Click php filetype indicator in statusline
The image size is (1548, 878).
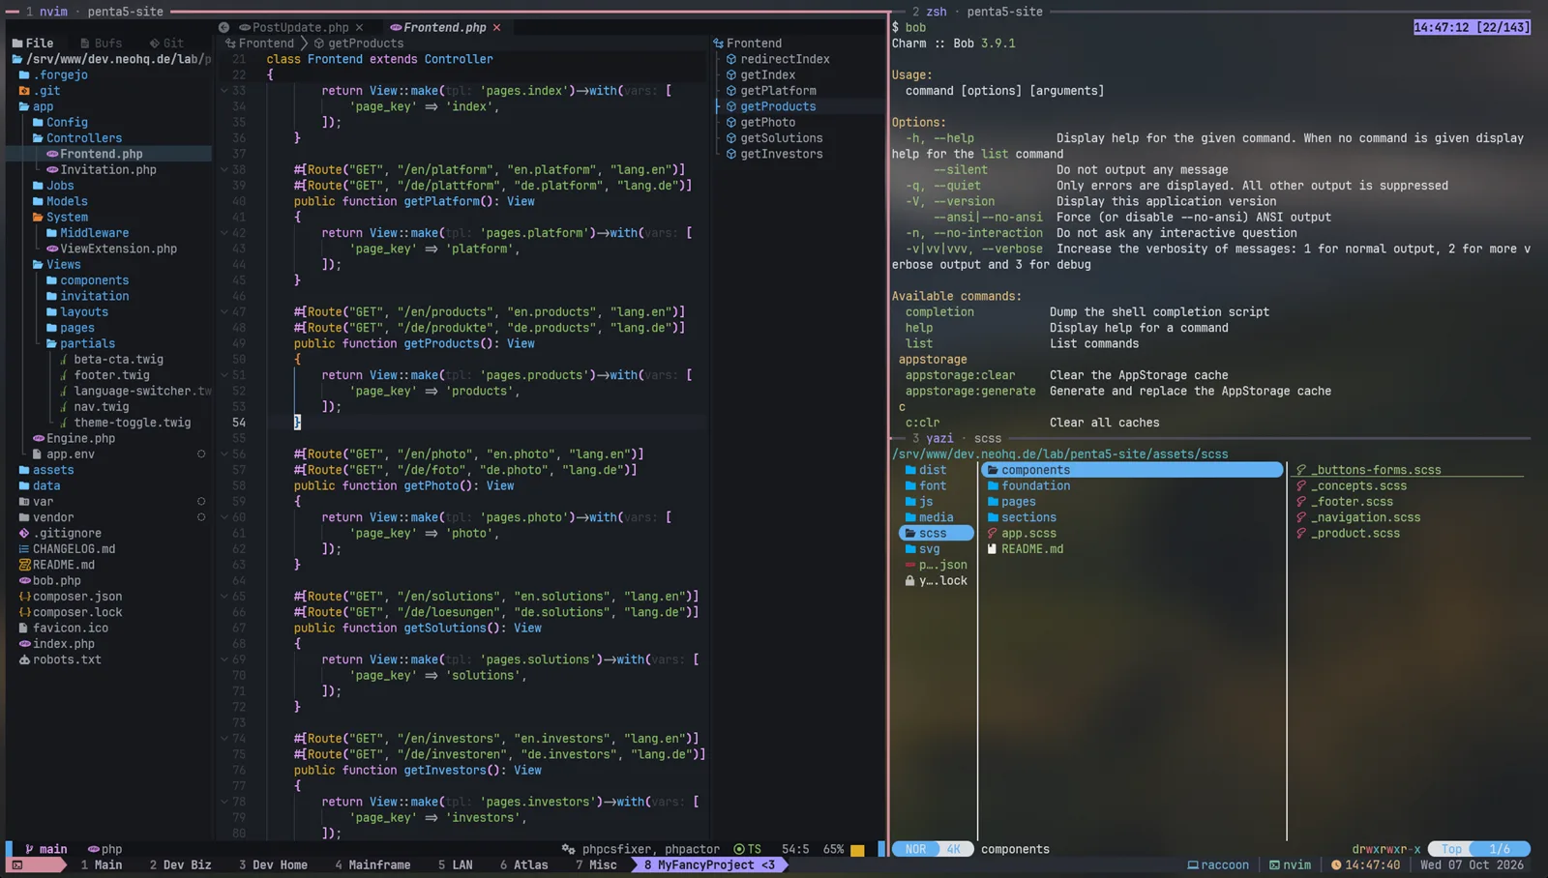tap(104, 849)
